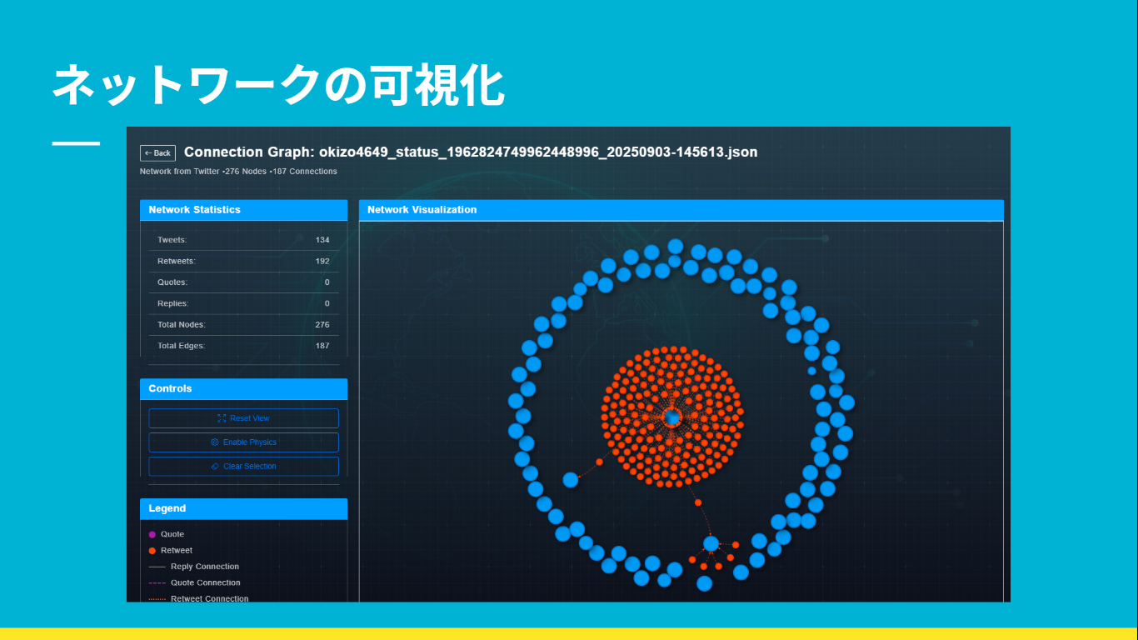Click the expand-arrows icon in Reset View
The image size is (1138, 640).
(222, 418)
